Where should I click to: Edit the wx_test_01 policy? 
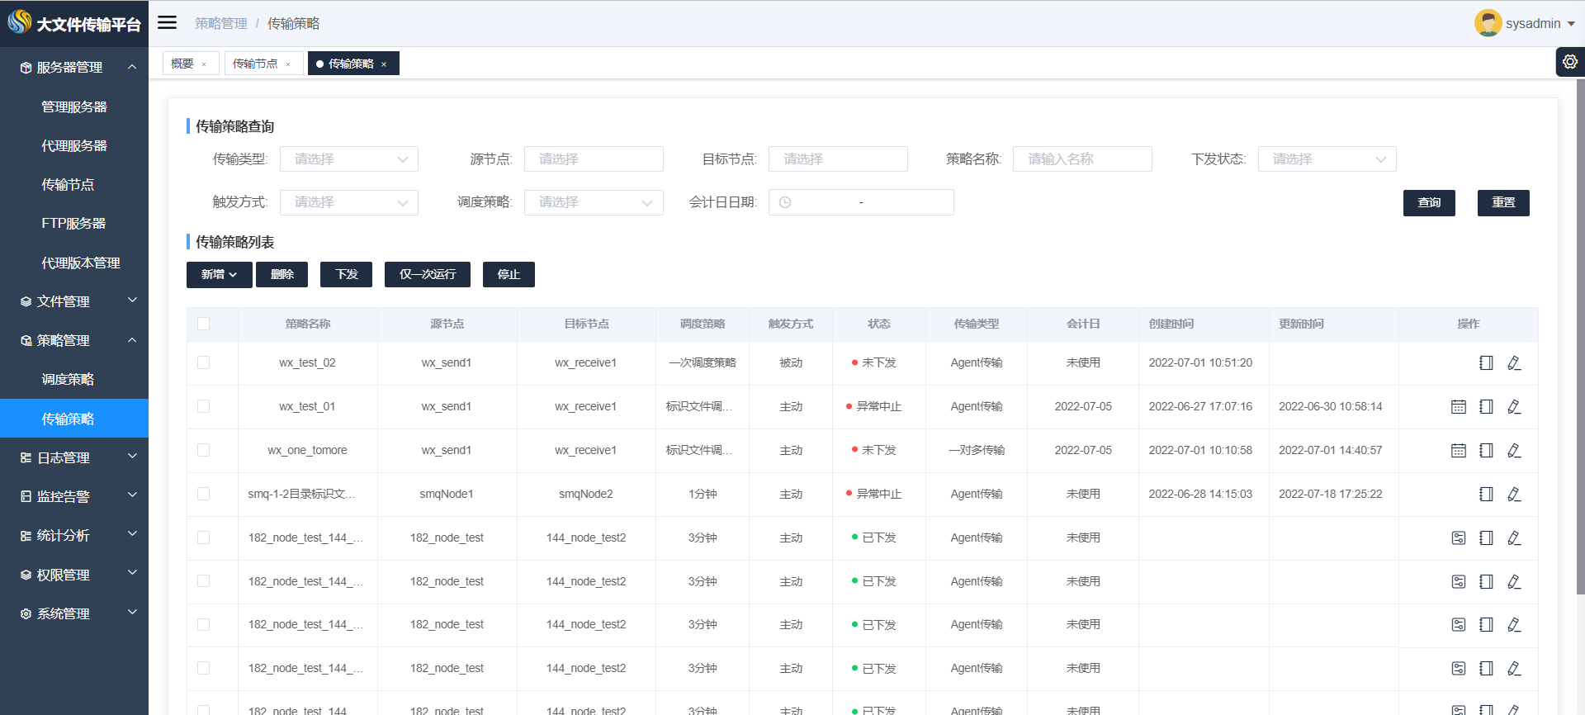point(1514,406)
